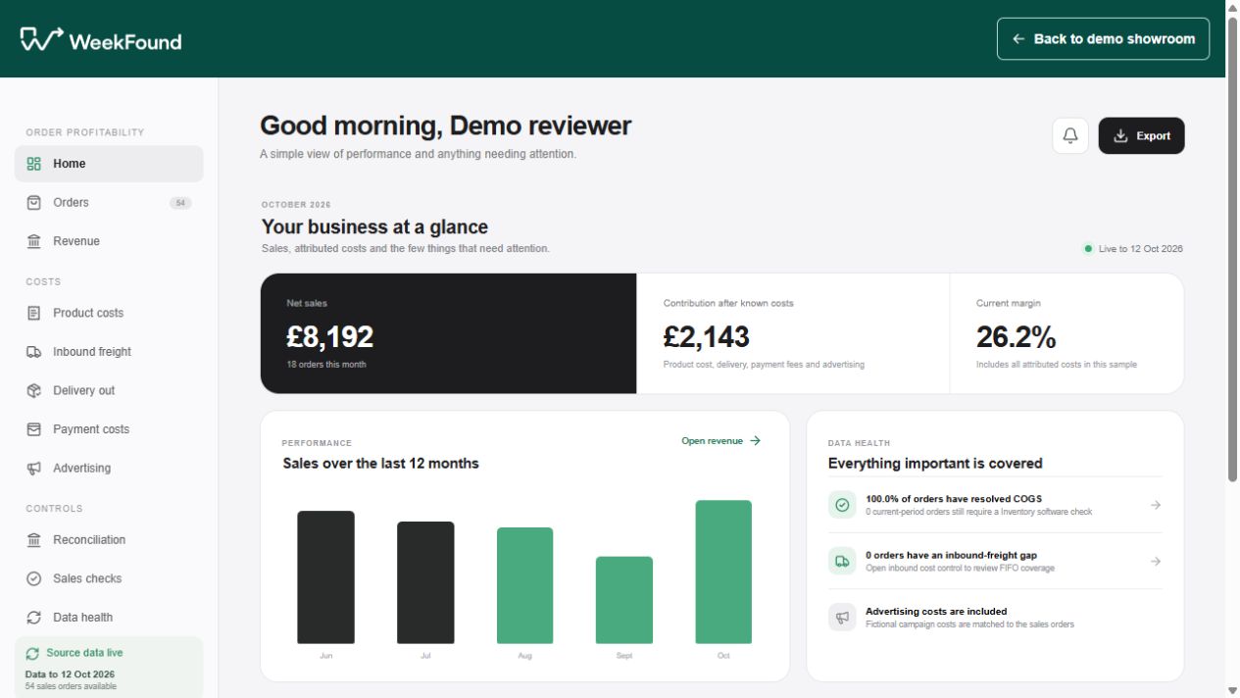Go to Advertising costs

[109, 469]
